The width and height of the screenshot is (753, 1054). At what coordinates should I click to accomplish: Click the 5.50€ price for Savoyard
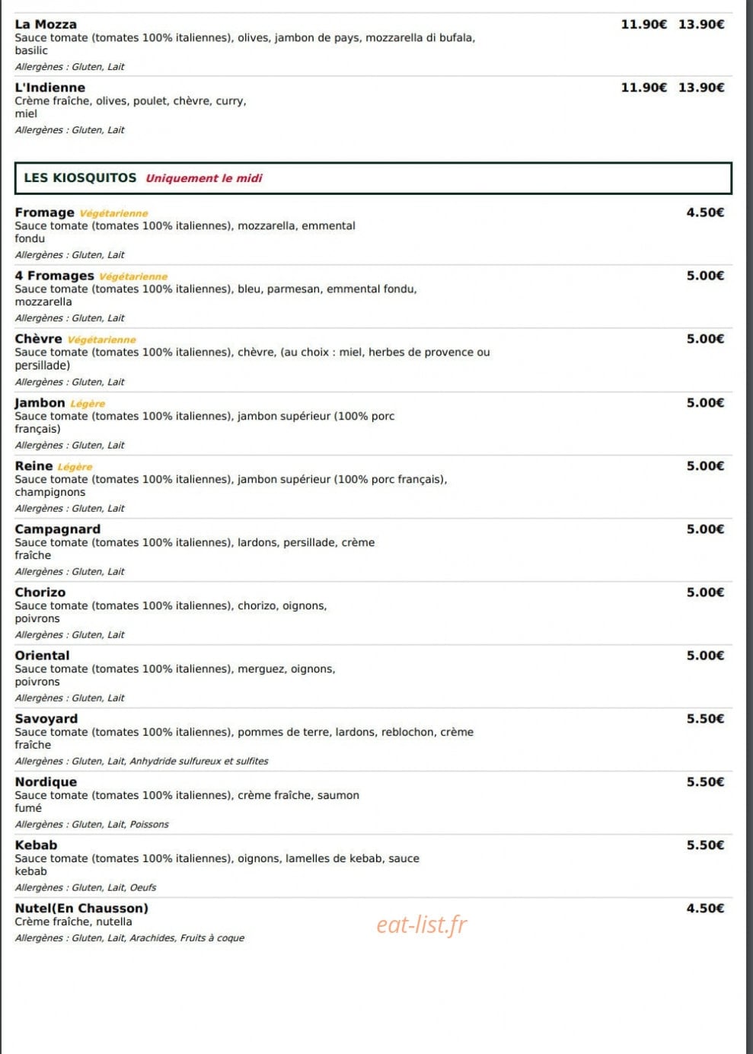pyautogui.click(x=706, y=719)
